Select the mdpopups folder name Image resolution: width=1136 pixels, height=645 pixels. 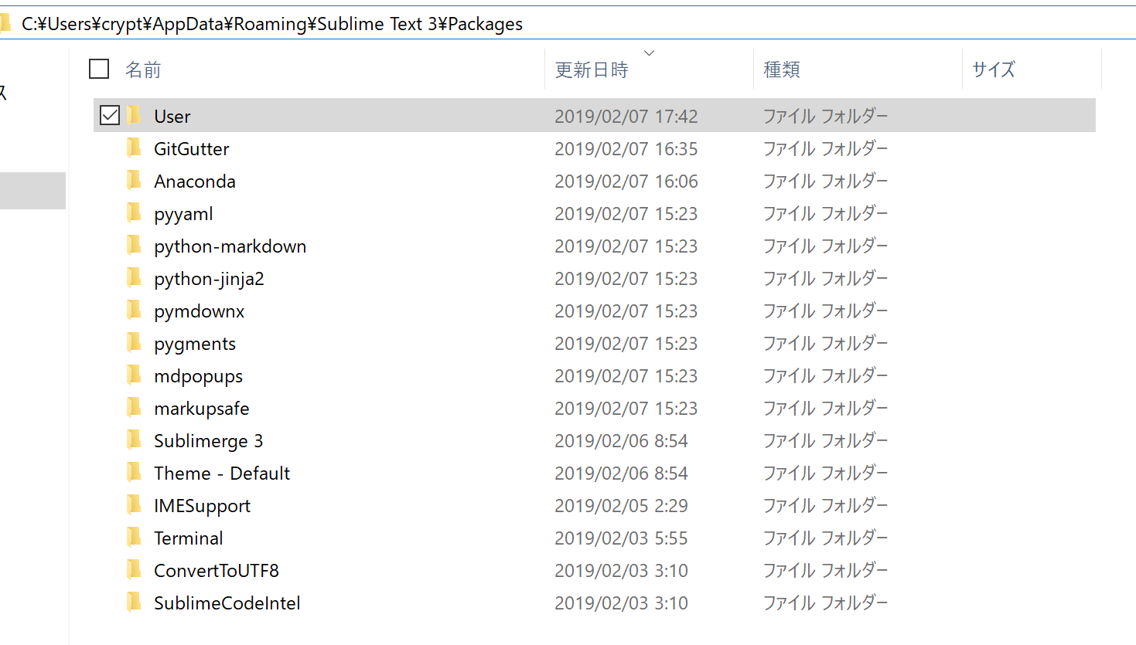click(199, 376)
